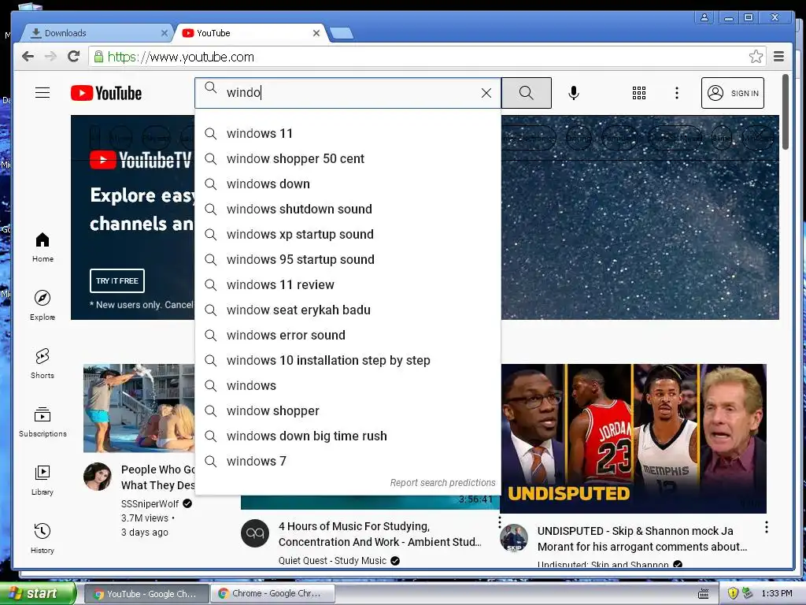Go to Home in the sidebar
Screen dimensions: 806x605
click(43, 247)
